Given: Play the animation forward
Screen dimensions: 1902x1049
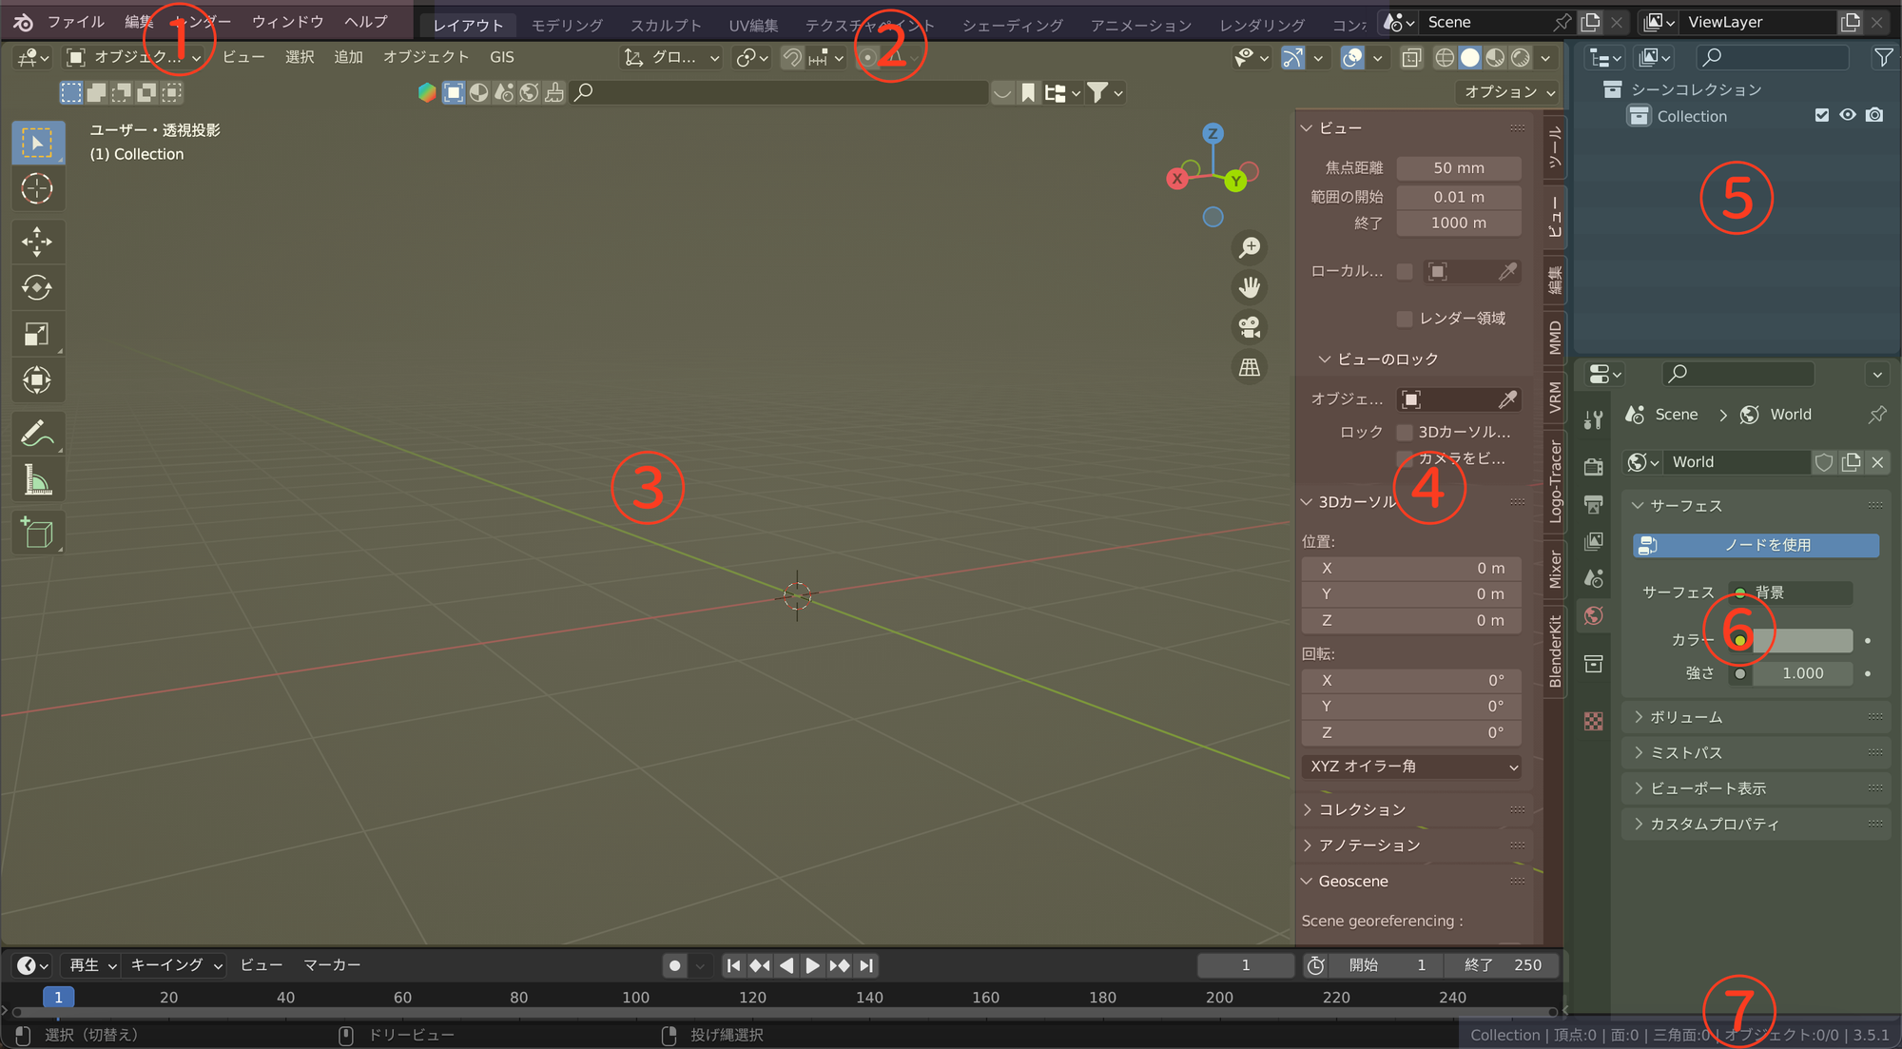Looking at the screenshot, I should [813, 966].
